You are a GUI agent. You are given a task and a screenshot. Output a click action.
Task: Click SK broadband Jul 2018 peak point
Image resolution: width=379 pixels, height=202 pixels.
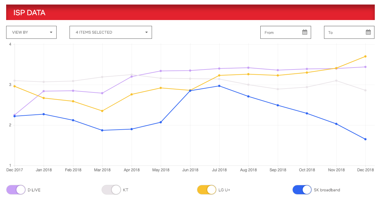(219, 86)
